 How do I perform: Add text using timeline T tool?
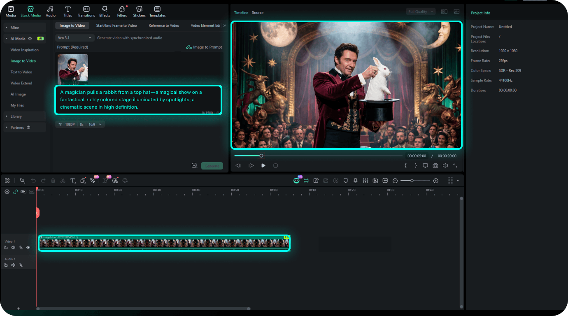click(x=73, y=181)
